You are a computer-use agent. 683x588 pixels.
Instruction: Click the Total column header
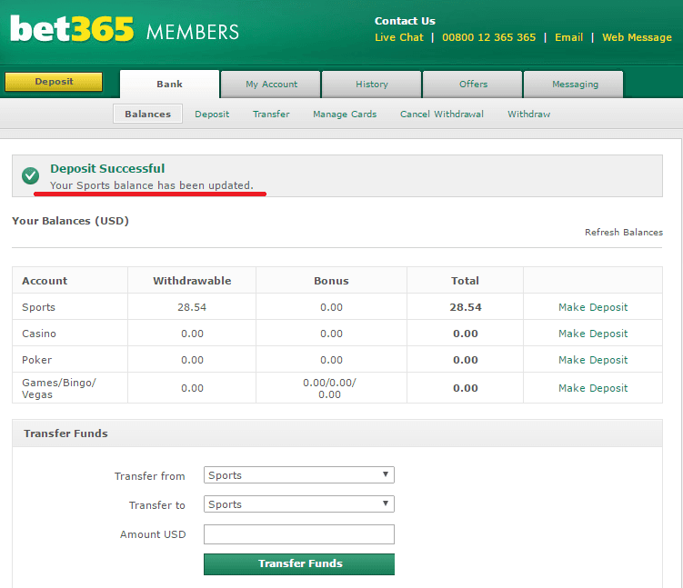point(465,281)
